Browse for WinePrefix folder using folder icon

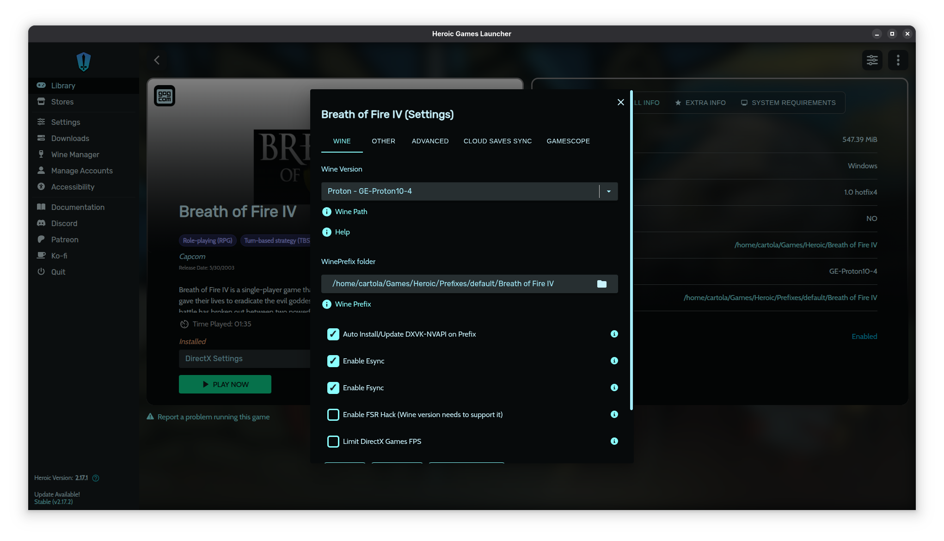[x=602, y=284]
